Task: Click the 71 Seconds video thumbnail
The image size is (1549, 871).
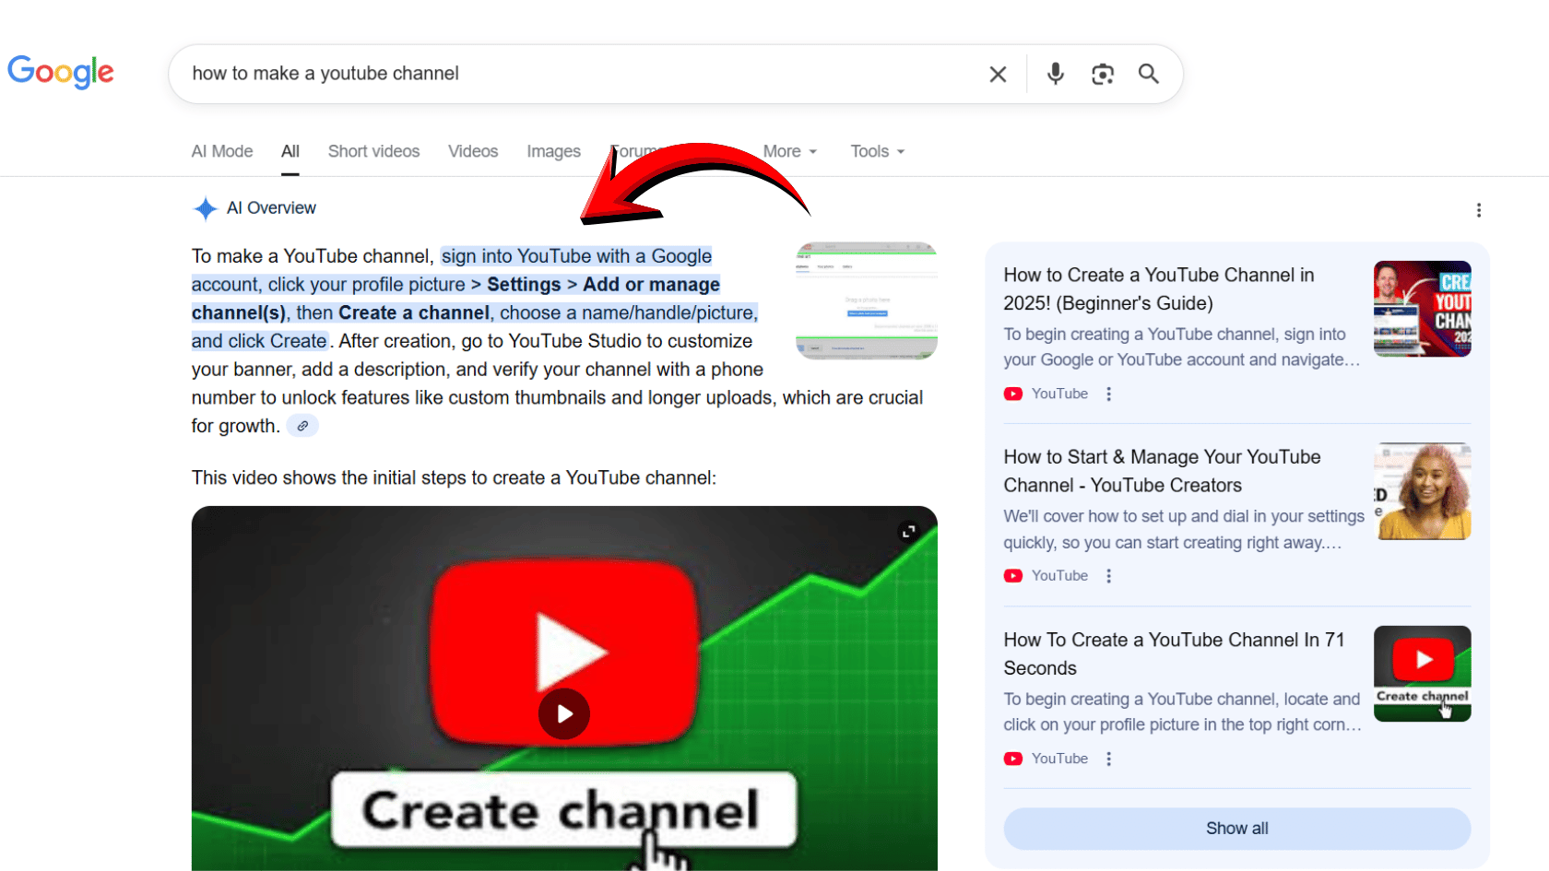Action: coord(1422,674)
